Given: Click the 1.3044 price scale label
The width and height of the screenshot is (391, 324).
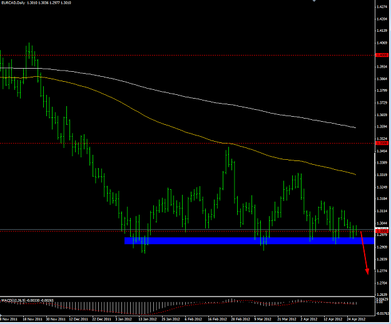Looking at the screenshot, I should (x=382, y=223).
